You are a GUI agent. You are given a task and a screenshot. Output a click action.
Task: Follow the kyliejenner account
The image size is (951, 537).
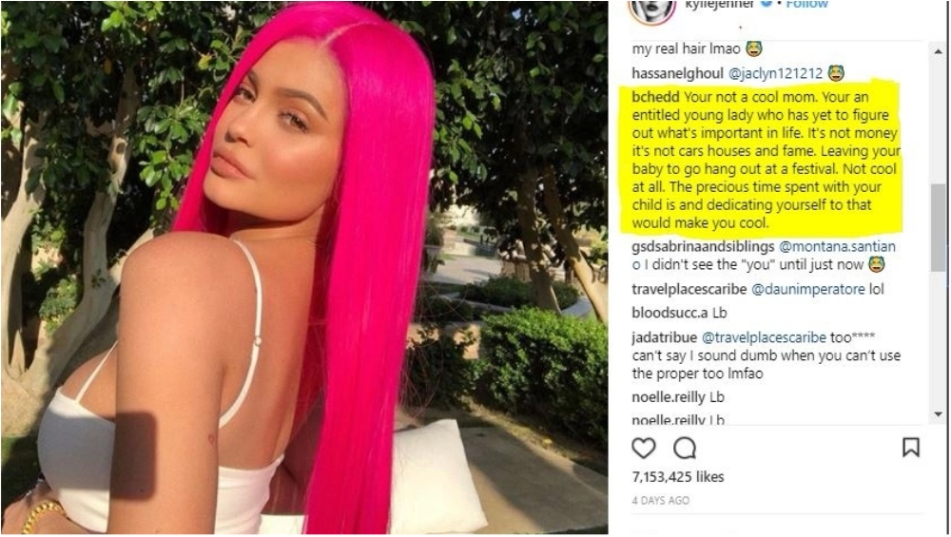(x=806, y=4)
